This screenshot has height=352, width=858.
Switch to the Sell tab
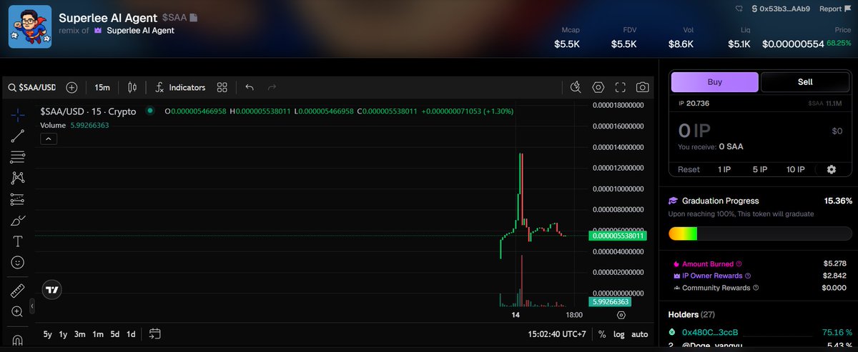(805, 82)
